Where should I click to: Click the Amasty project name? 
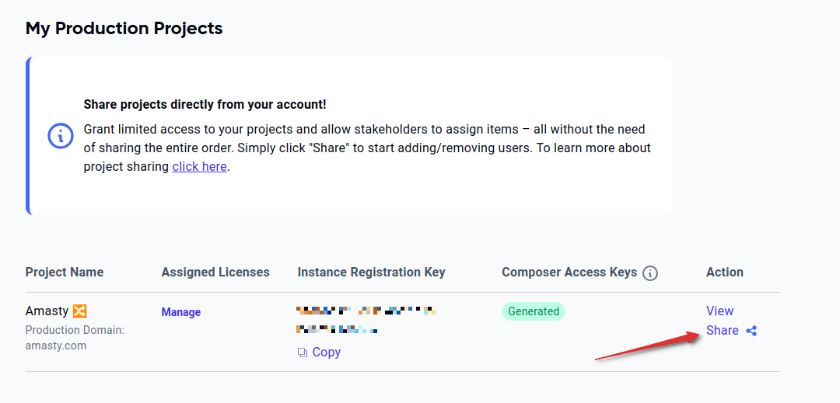(47, 311)
